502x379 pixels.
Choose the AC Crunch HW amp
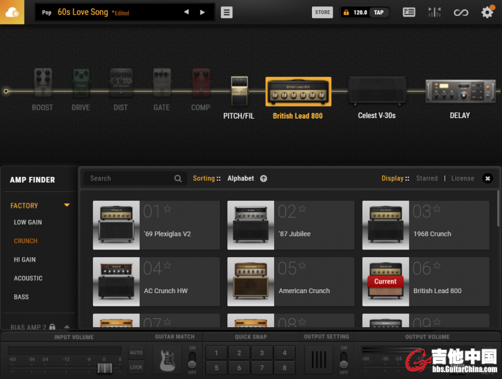coord(156,282)
